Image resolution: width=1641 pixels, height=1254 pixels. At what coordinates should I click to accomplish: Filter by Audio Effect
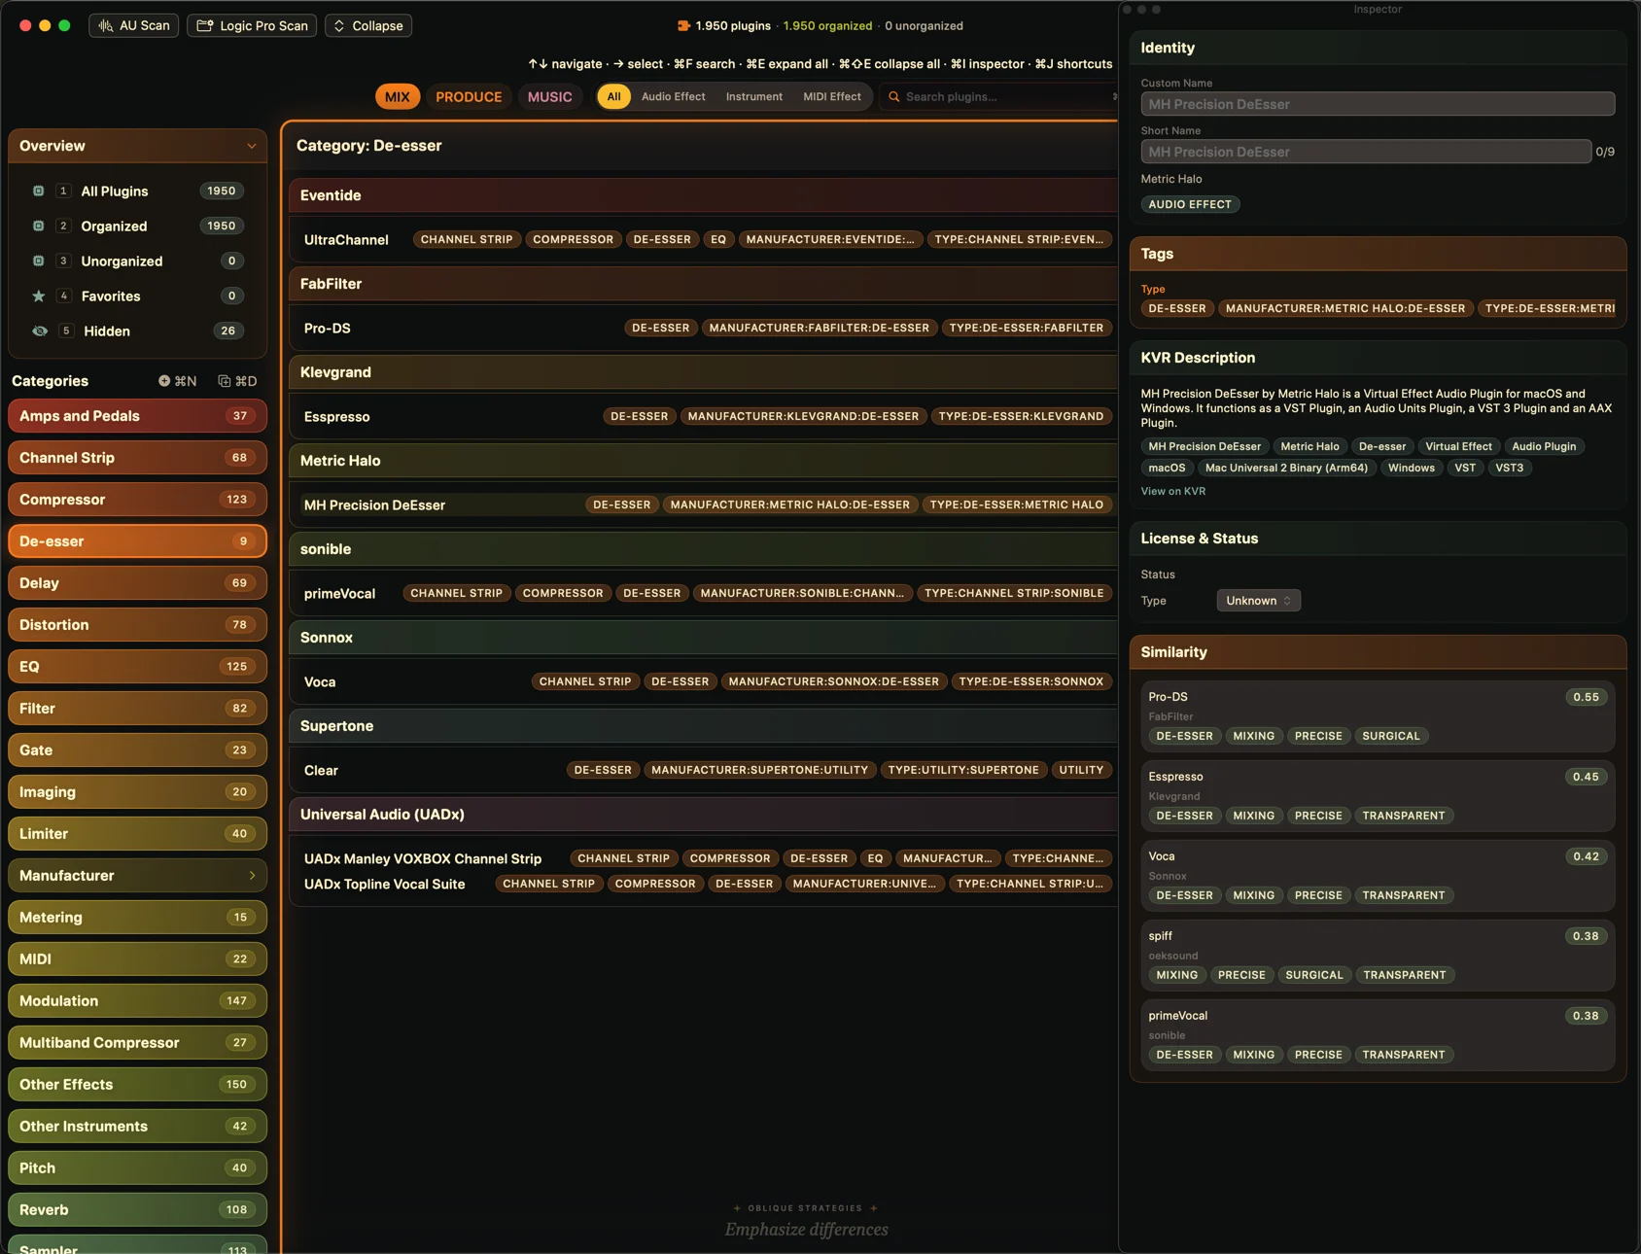tap(673, 96)
